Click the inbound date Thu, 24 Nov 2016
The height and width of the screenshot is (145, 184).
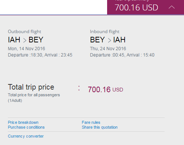point(108,49)
